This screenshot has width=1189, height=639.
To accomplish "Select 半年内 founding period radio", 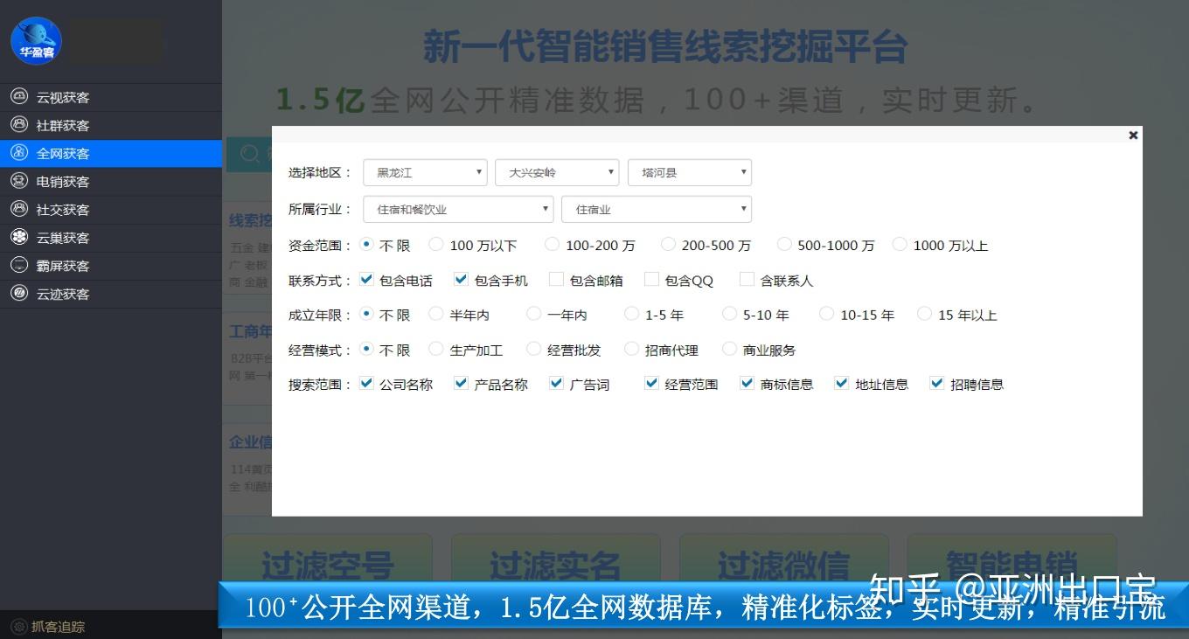I will [435, 313].
